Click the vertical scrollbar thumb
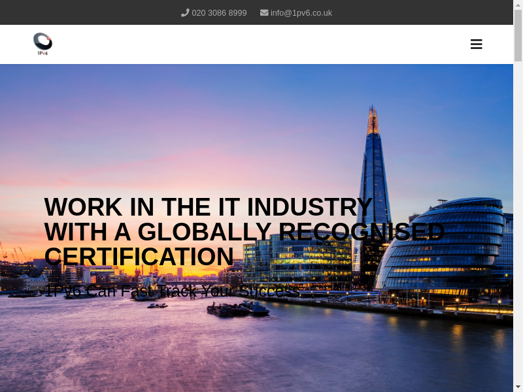 (x=518, y=36)
